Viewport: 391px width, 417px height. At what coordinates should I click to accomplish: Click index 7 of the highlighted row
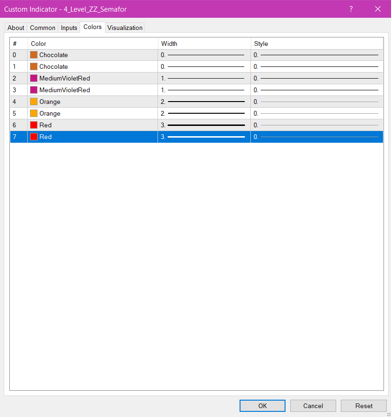tap(19, 137)
